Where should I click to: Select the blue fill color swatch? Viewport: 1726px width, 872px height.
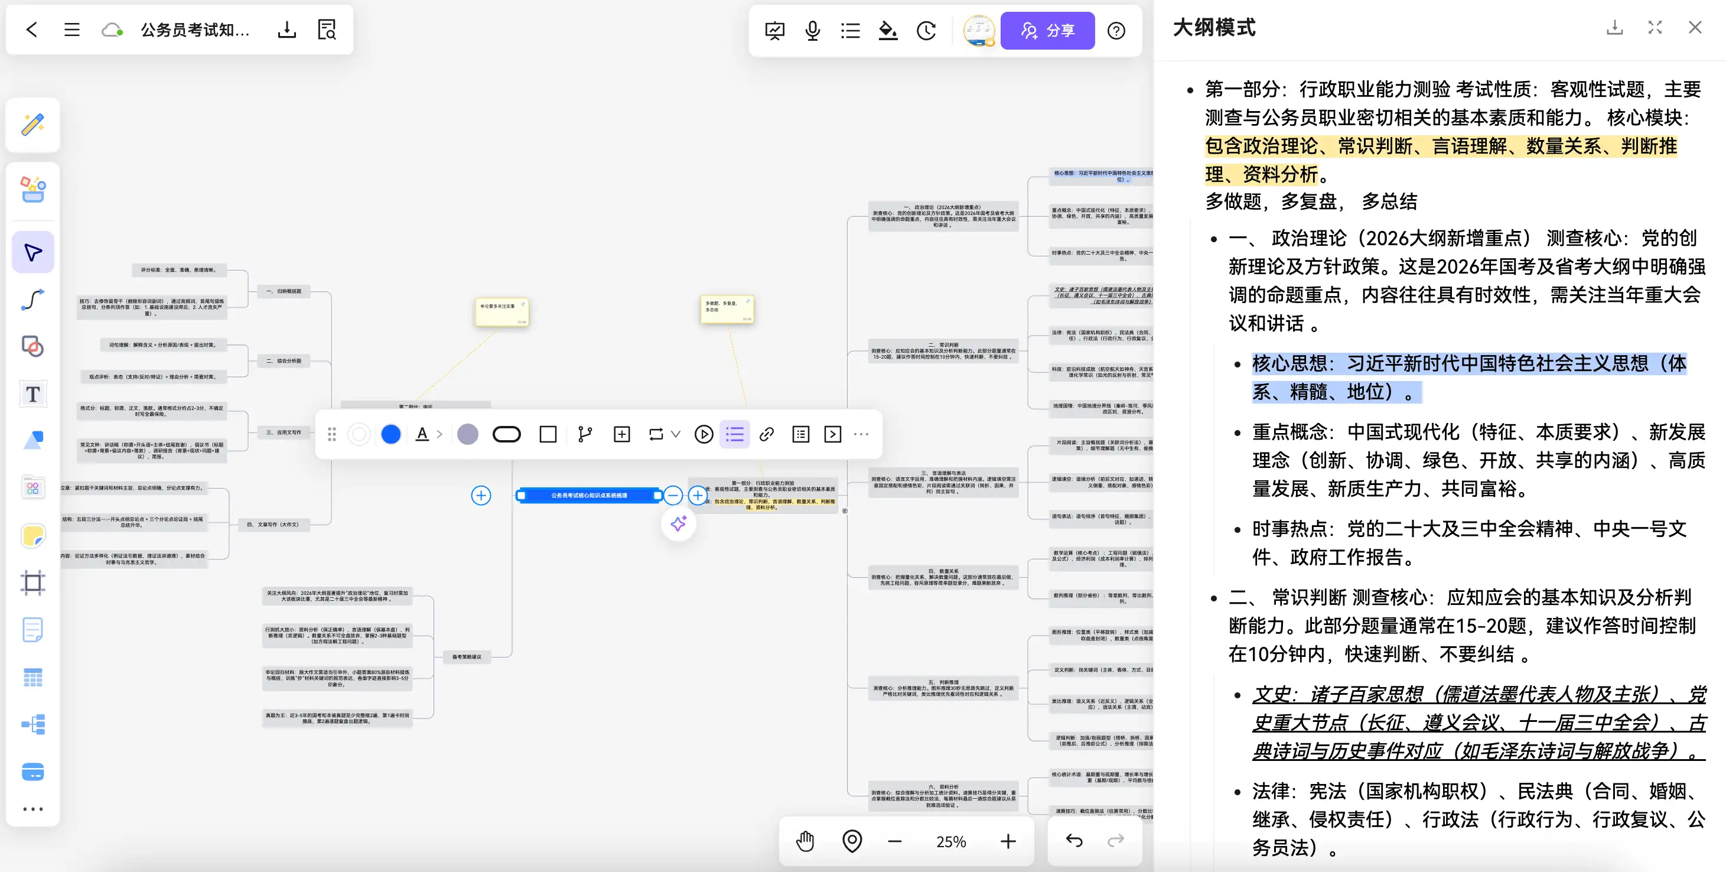coord(390,434)
